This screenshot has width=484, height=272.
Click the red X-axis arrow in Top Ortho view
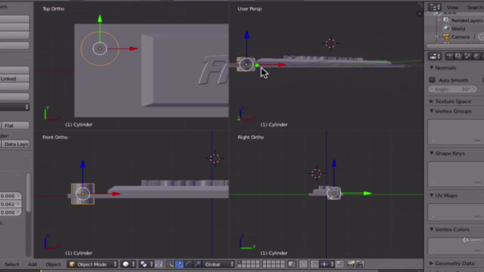[133, 48]
